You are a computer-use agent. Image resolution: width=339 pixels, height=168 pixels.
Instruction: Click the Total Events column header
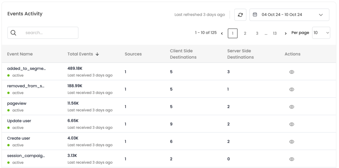[80, 54]
